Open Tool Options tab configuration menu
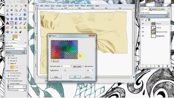The image size is (174, 98). point(25,43)
